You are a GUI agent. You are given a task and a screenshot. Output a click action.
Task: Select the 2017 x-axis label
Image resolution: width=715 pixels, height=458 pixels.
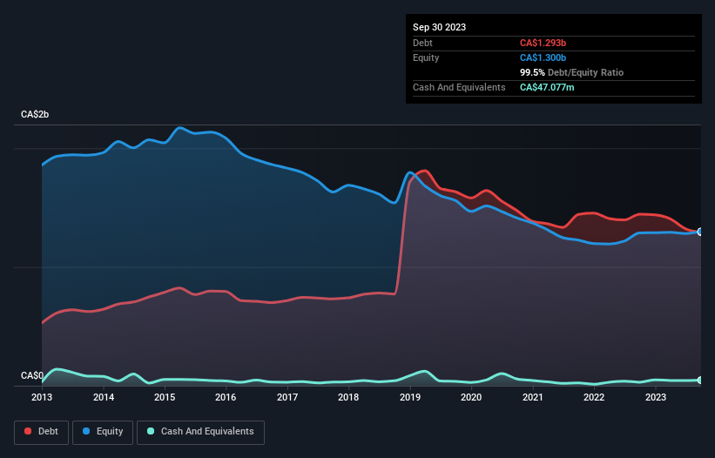point(287,397)
